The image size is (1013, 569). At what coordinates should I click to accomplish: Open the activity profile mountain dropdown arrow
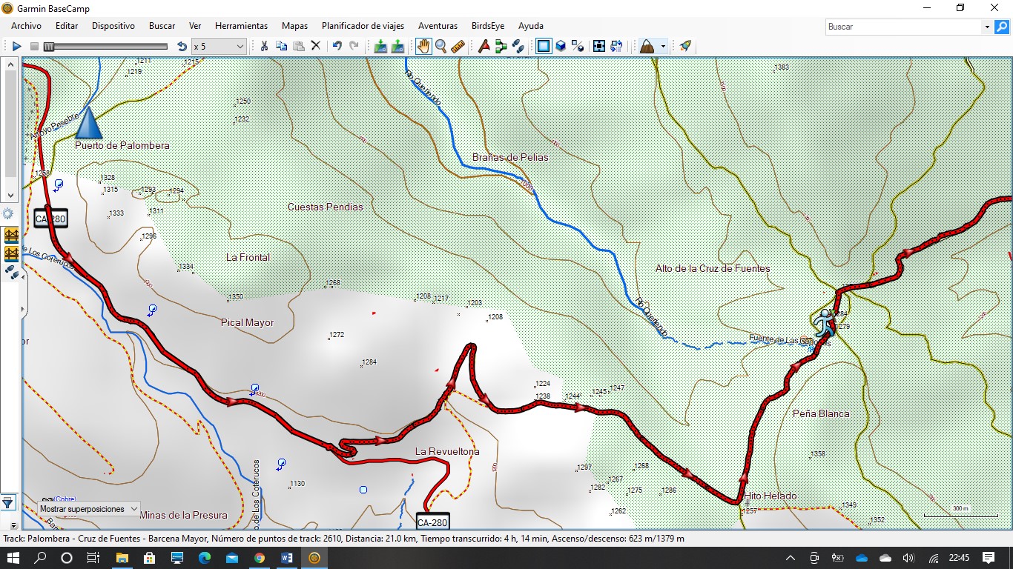point(663,46)
